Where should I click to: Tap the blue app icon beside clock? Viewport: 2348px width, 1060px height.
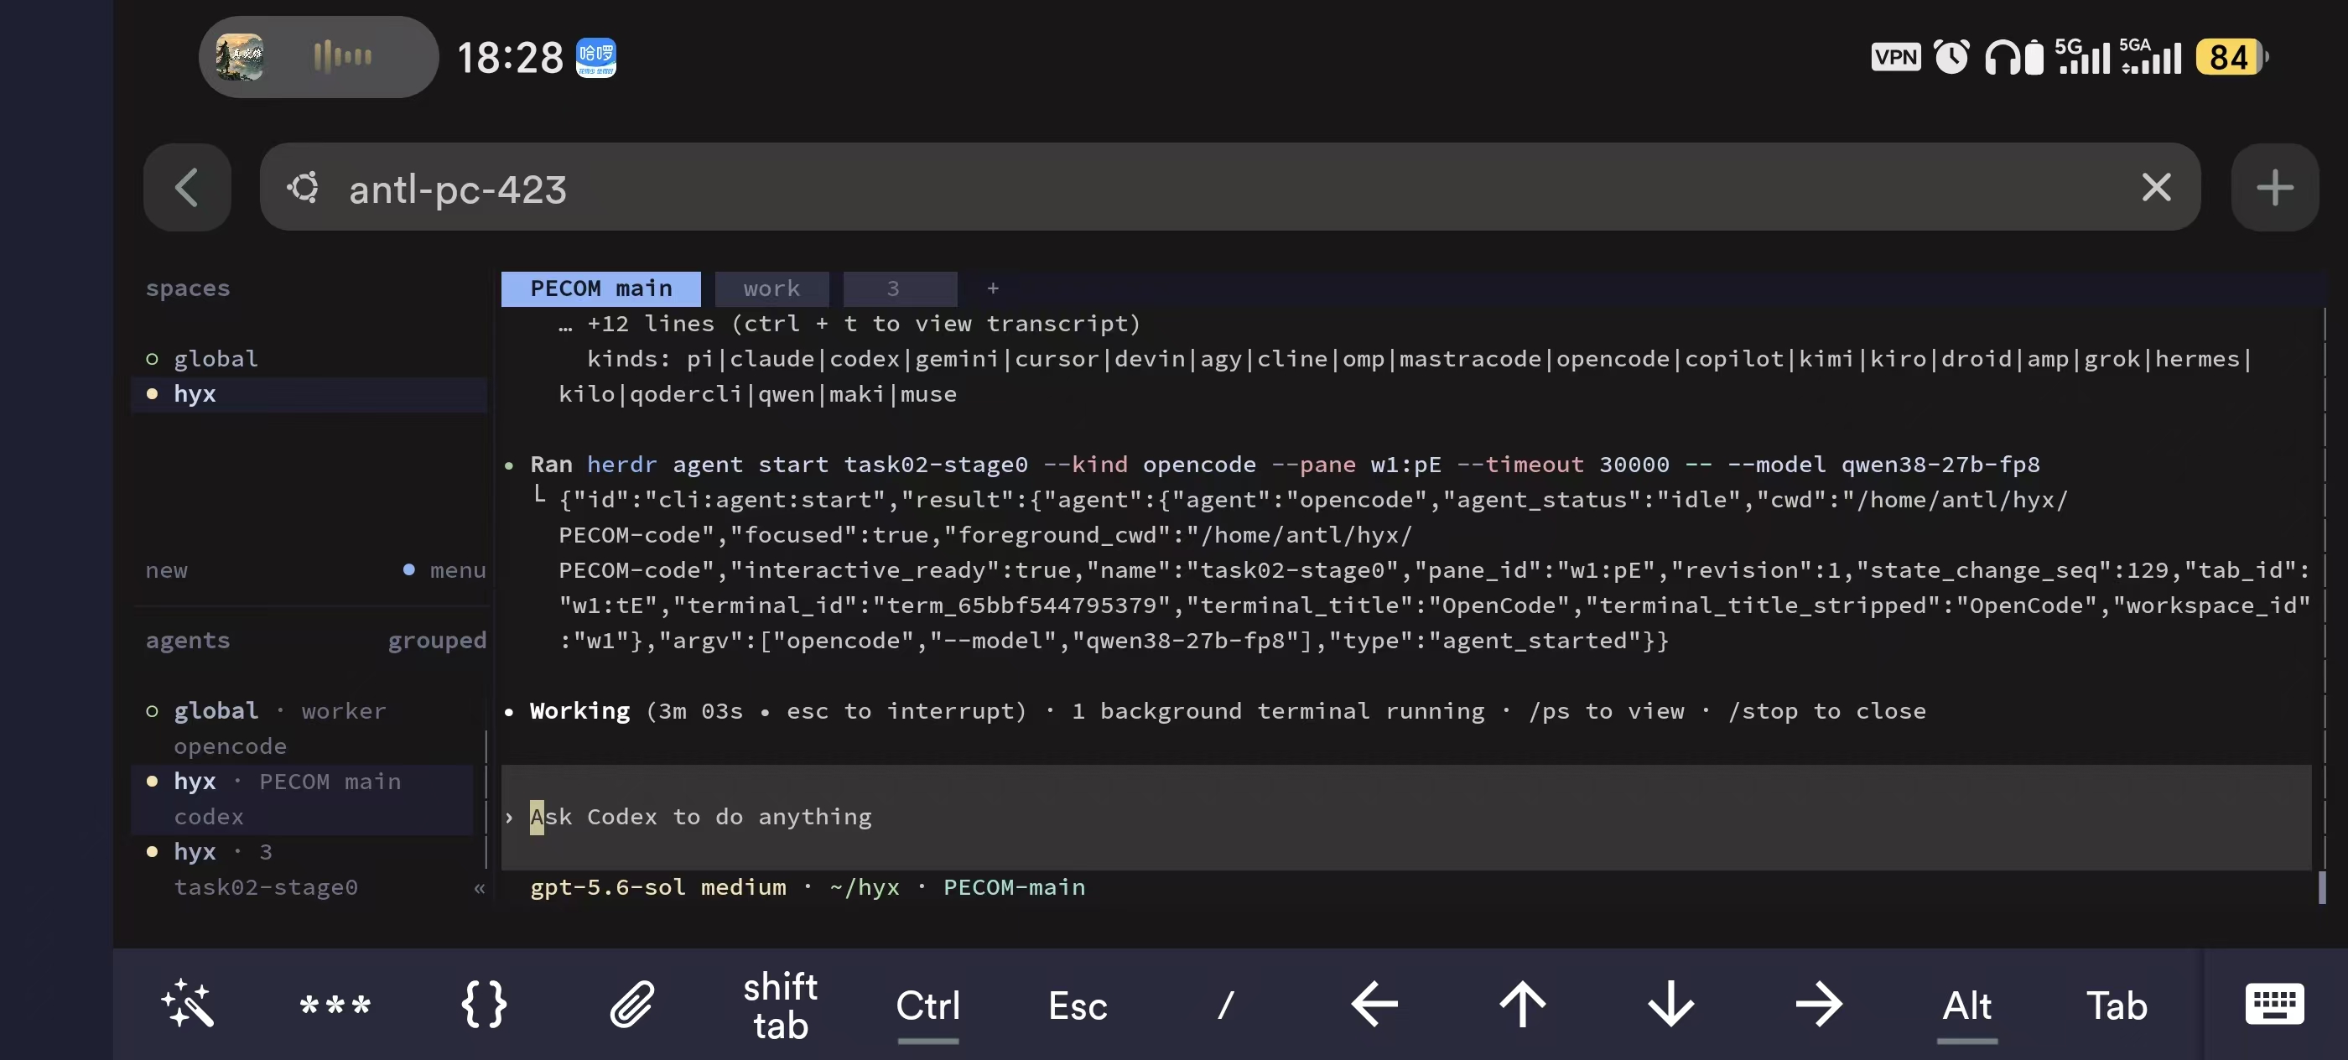596,57
